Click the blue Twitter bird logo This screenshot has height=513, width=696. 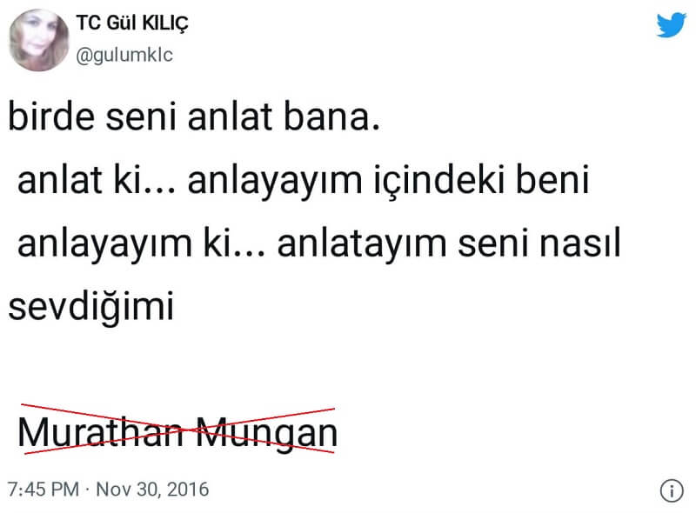[x=671, y=25]
